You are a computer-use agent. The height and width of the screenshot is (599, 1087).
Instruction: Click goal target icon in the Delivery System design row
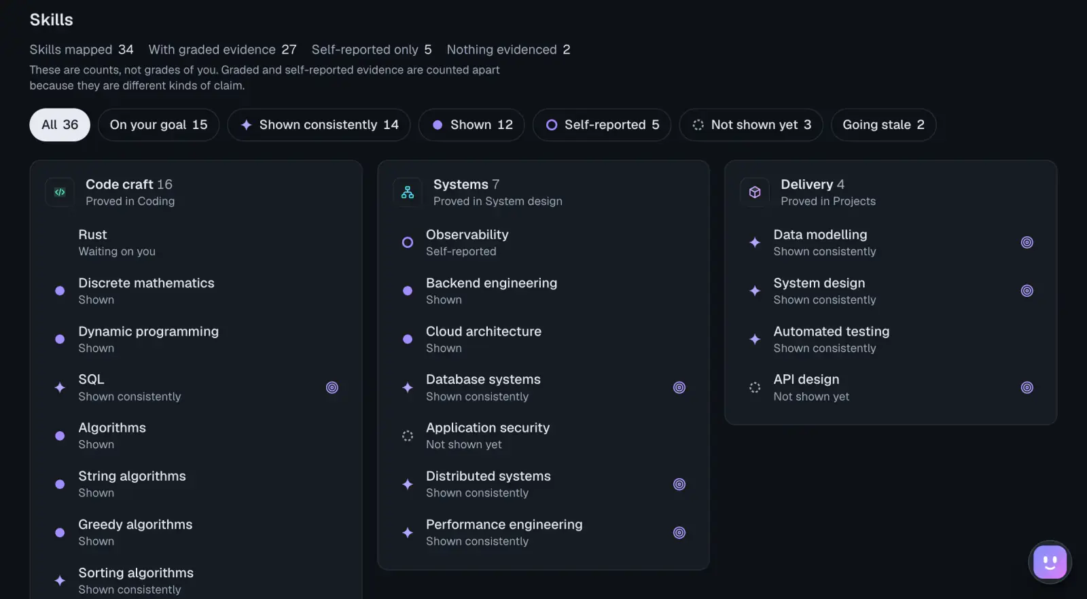[x=1027, y=291]
